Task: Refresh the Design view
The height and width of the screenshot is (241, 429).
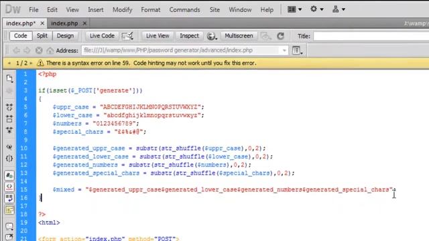Action: tap(280, 36)
